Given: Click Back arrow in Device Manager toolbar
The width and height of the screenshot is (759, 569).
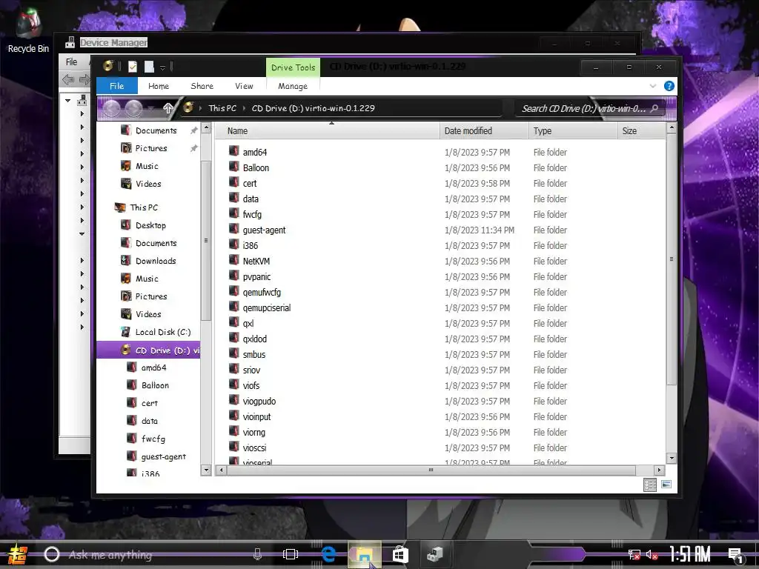Looking at the screenshot, I should (68, 79).
